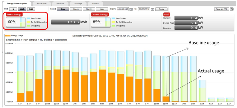Click Save as PDF button
237x108 pixels.
[222, 9]
